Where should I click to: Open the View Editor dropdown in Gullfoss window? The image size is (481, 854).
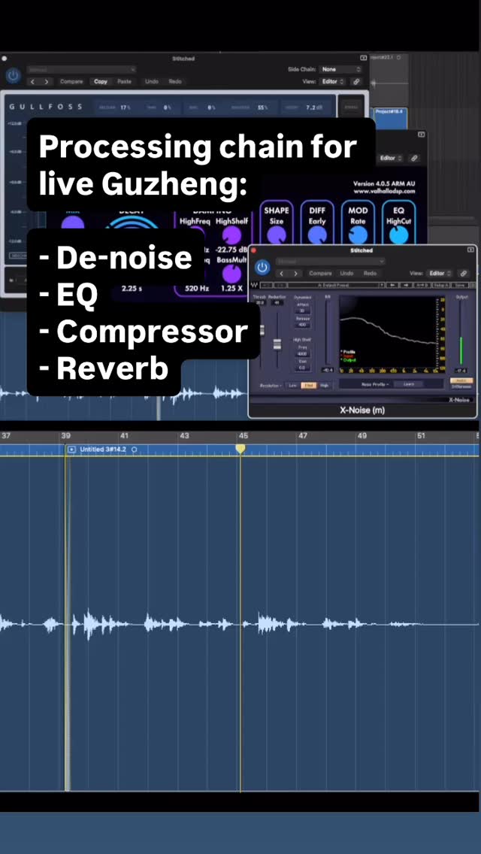(334, 82)
